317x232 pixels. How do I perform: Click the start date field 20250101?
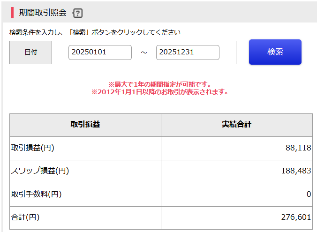point(100,52)
